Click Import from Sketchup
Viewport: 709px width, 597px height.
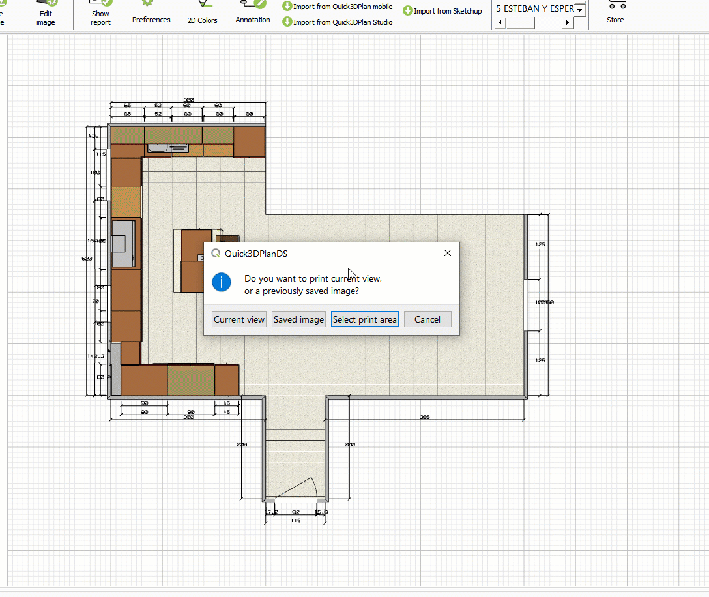pos(442,11)
